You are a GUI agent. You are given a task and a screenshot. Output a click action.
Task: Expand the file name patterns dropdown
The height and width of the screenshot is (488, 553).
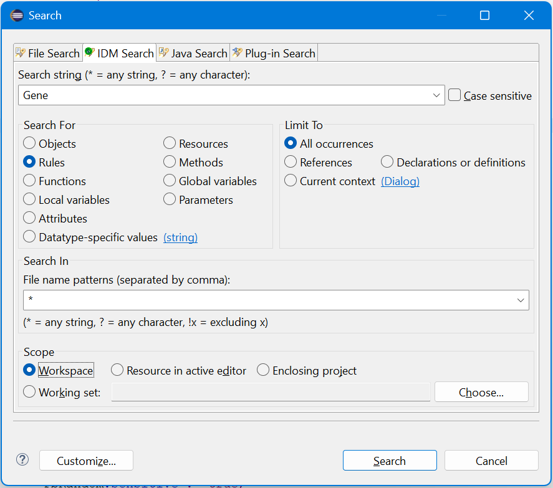pyautogui.click(x=521, y=300)
